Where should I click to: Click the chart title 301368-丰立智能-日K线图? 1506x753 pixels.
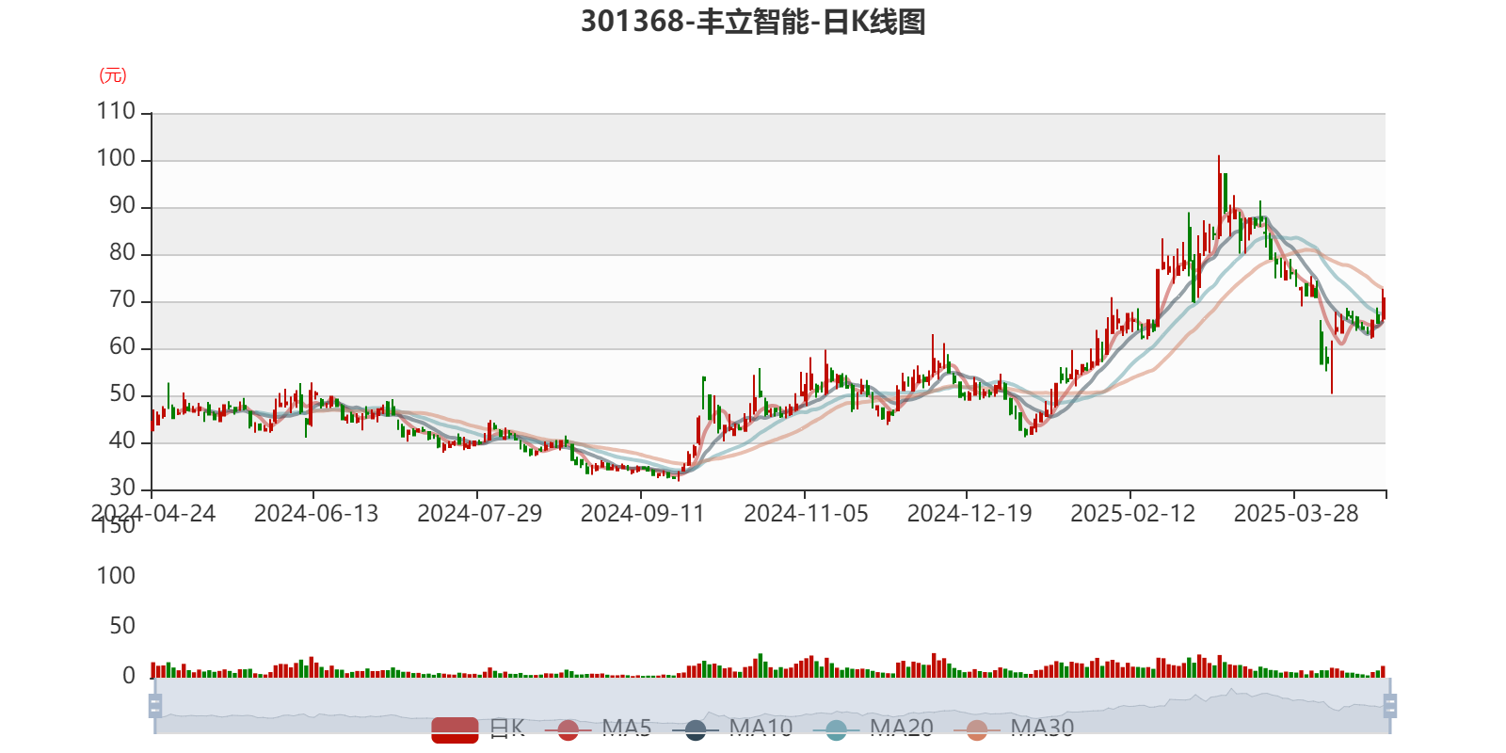click(x=753, y=22)
